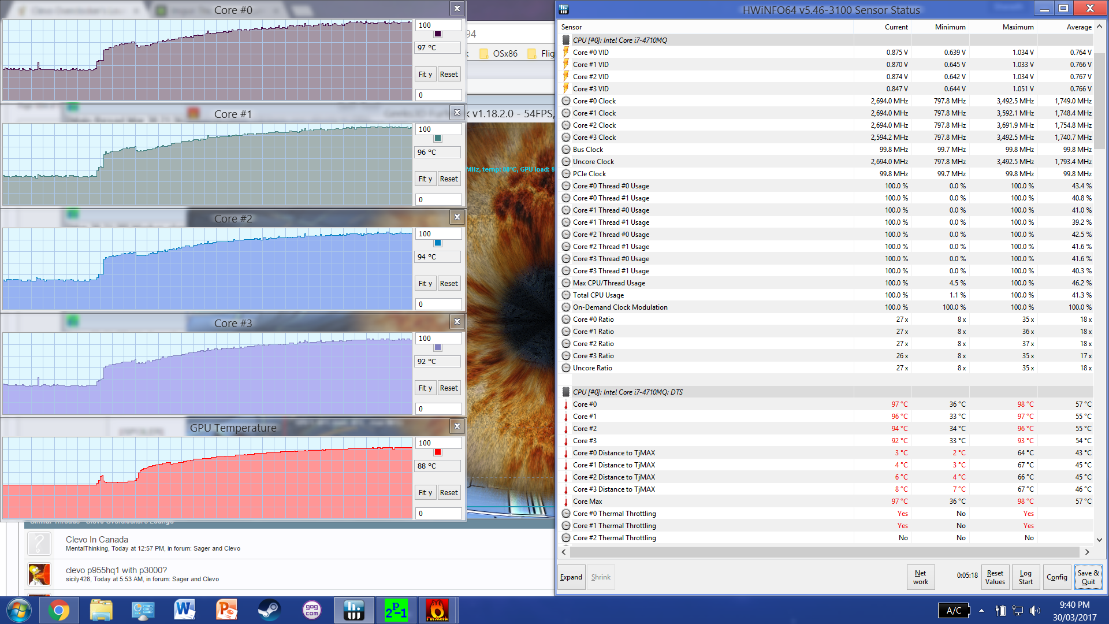The image size is (1109, 624).
Task: Launch Steam from the taskbar
Action: coord(269,610)
